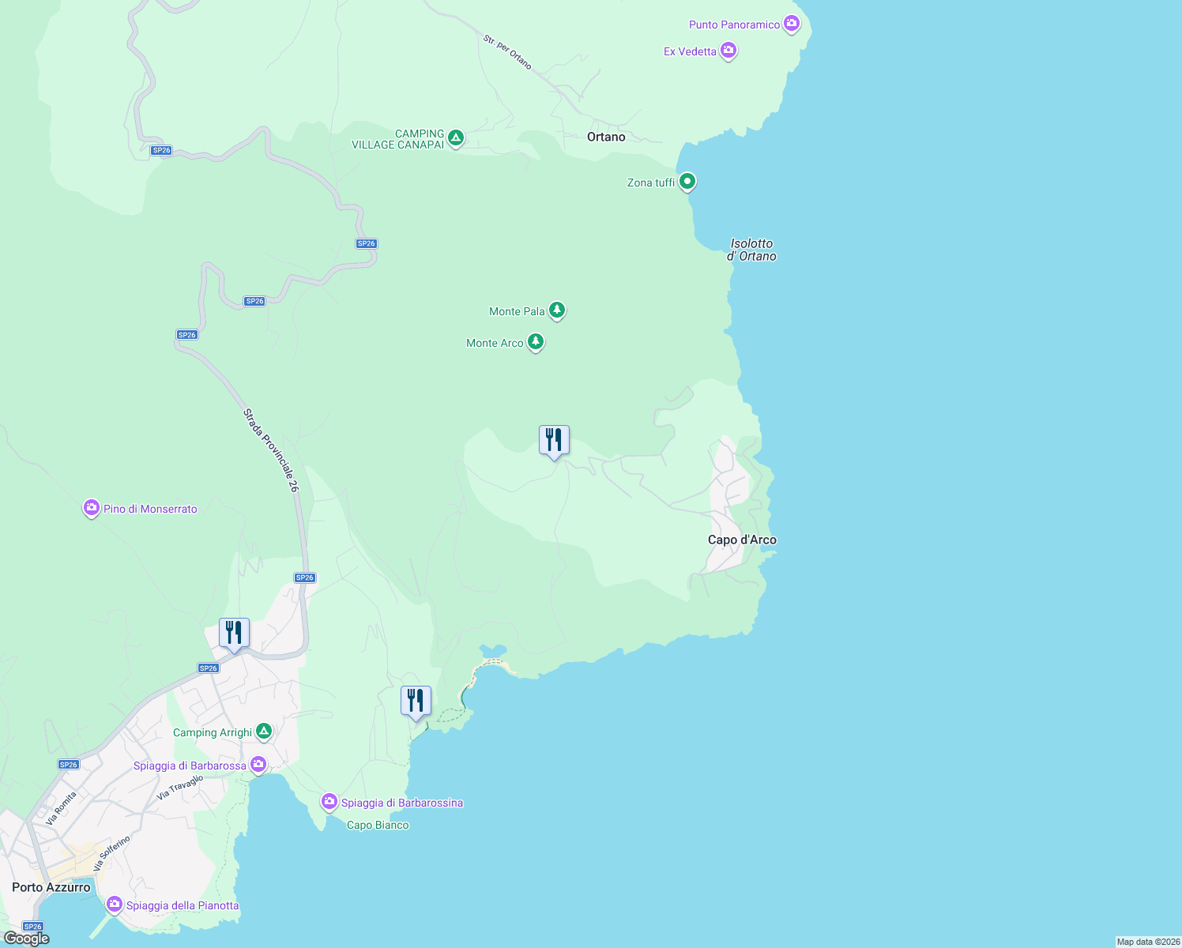
Task: Select the Isolotto d'Ortano label
Action: point(753,250)
